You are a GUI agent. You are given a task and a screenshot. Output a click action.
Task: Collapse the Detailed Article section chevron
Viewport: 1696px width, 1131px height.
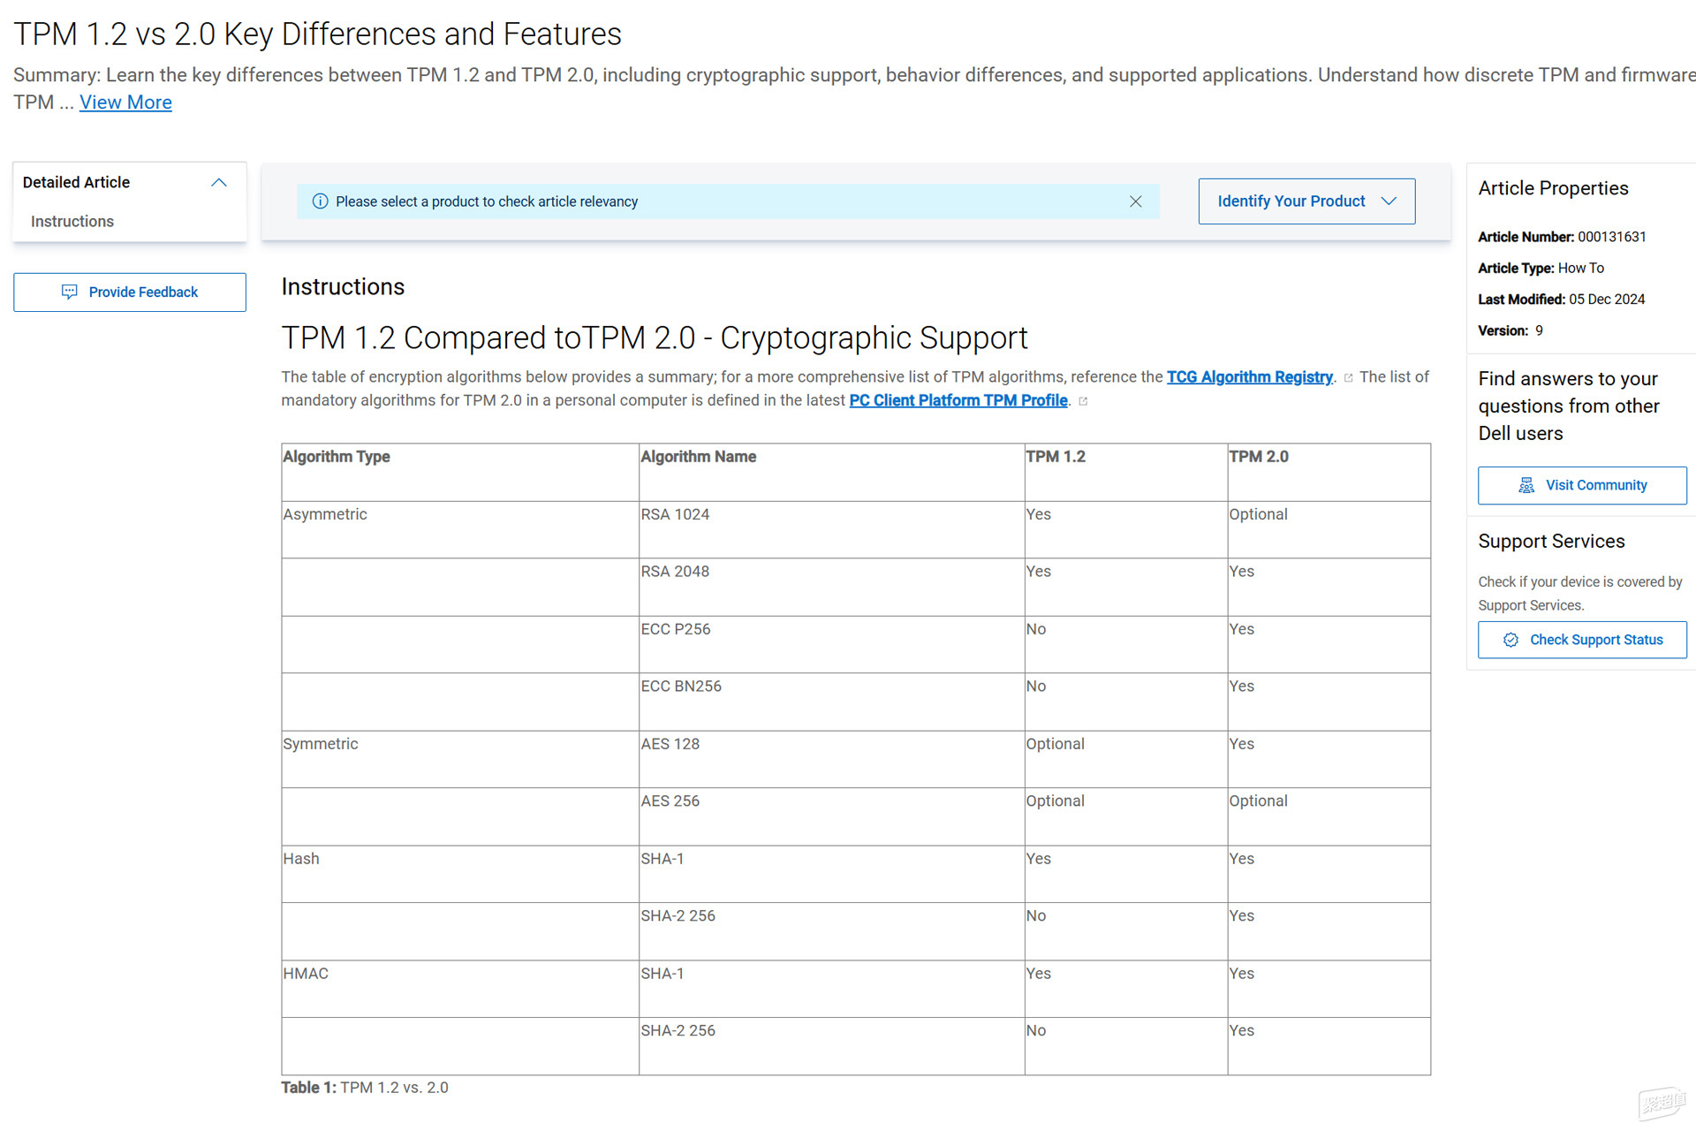click(x=219, y=183)
